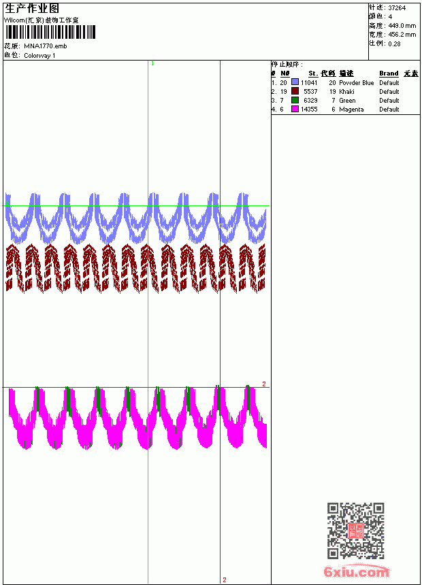Click the QR code image

point(355,531)
